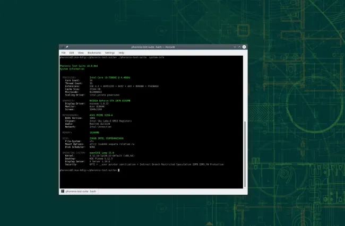Maximize the Konsole window
The width and height of the screenshot is (345, 226).
coord(239,47)
